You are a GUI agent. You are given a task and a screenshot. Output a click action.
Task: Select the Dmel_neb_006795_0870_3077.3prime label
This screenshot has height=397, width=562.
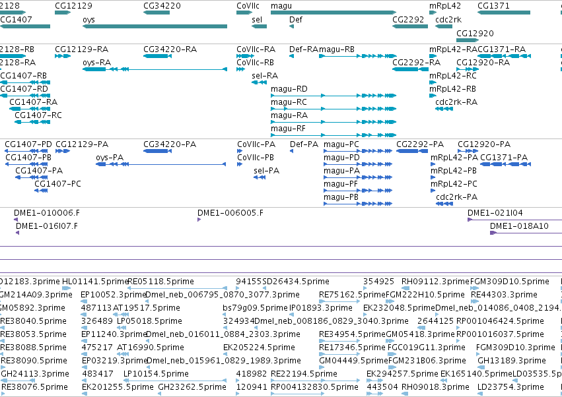[223, 295]
